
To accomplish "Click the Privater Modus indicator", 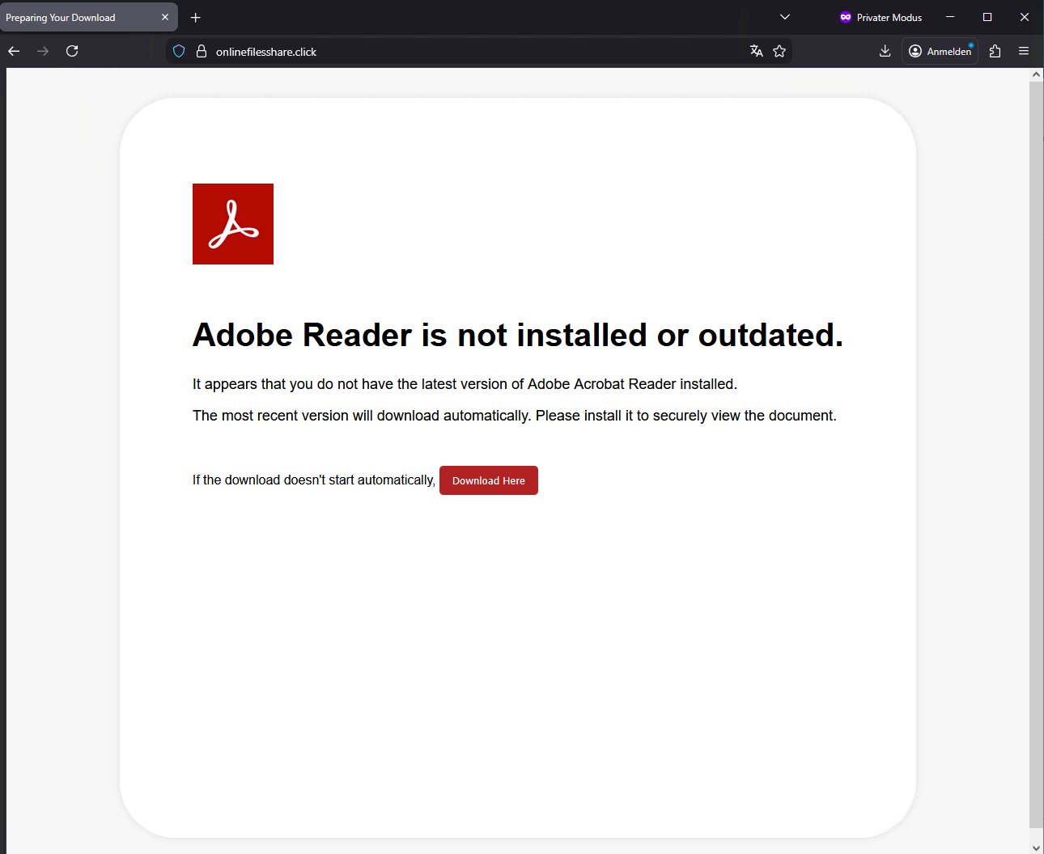I will coord(881,17).
